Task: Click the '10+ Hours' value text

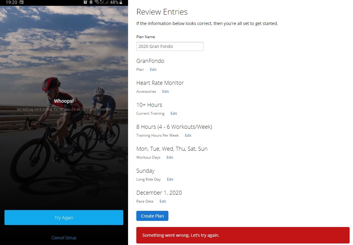Action: point(149,105)
